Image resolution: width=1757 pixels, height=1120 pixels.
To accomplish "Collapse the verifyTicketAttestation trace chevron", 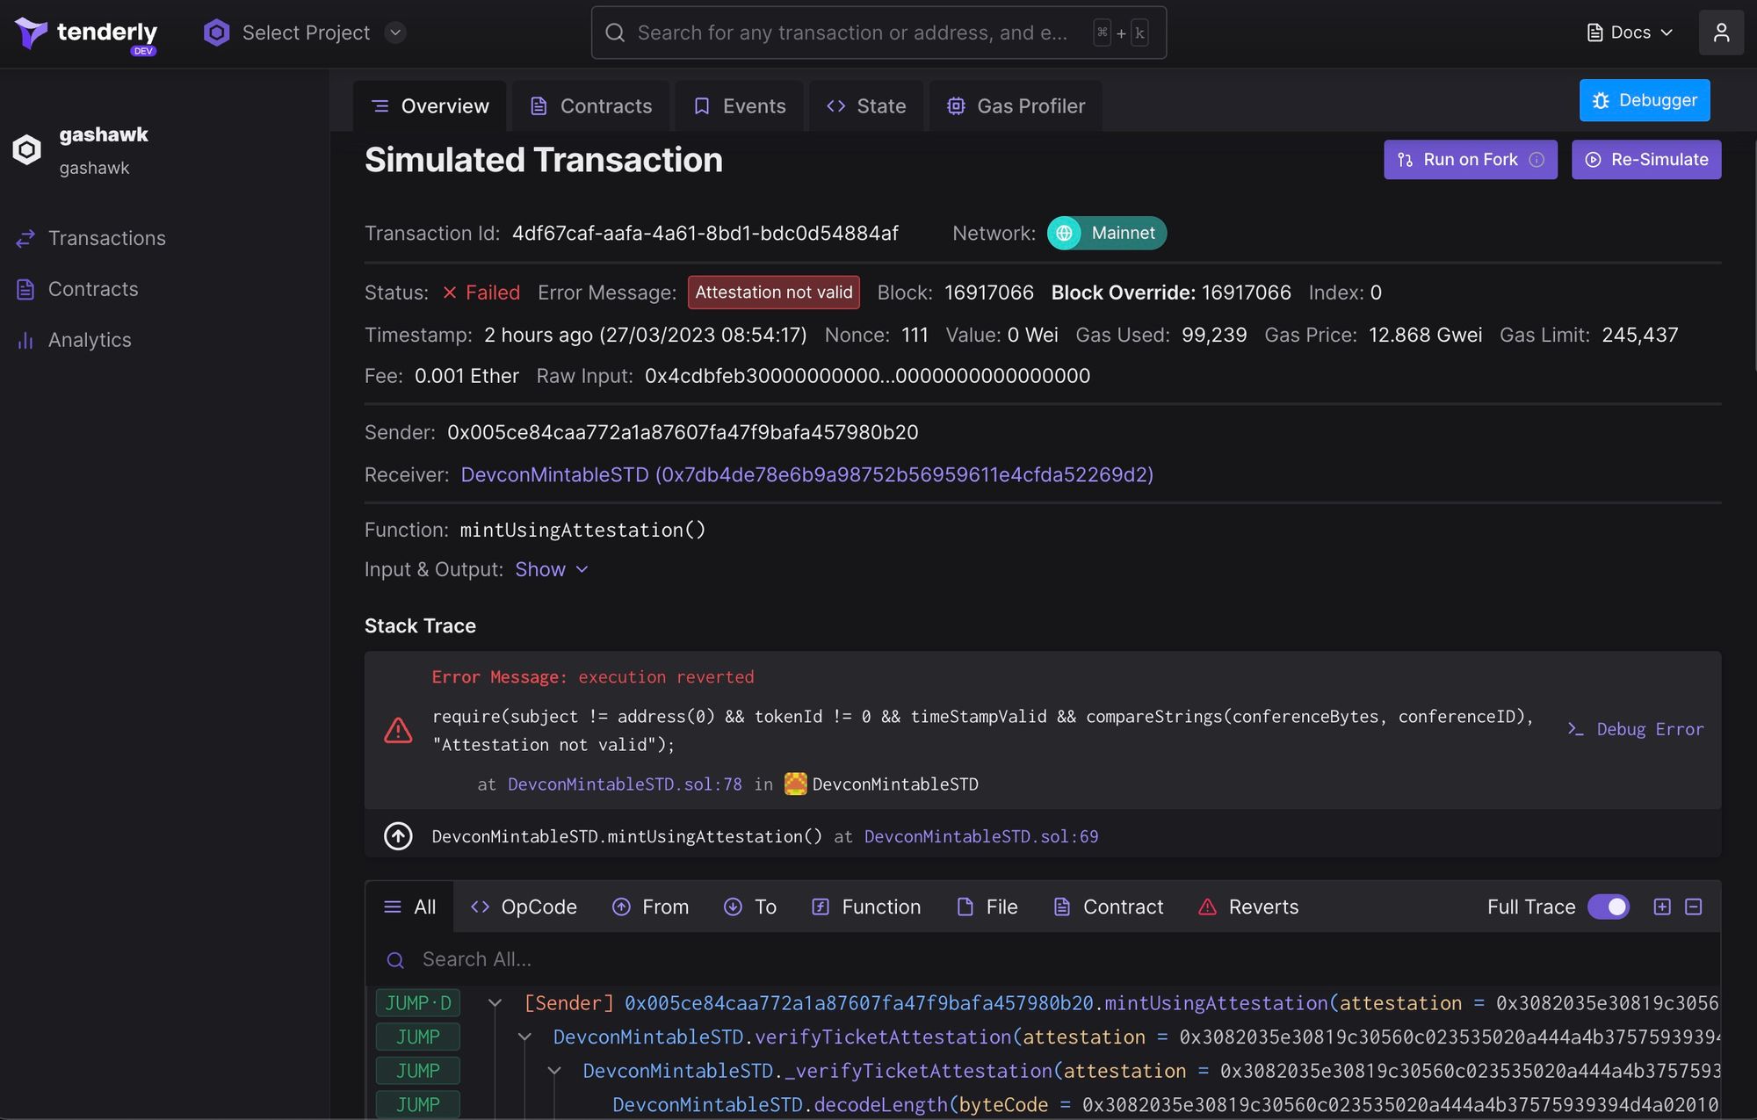I will click(x=524, y=1037).
